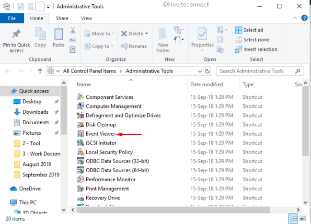Click the Copy icon in Clipboard group

tap(40, 34)
